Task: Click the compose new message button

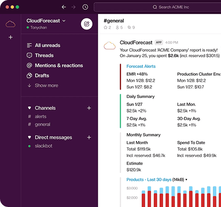Action: tap(87, 24)
